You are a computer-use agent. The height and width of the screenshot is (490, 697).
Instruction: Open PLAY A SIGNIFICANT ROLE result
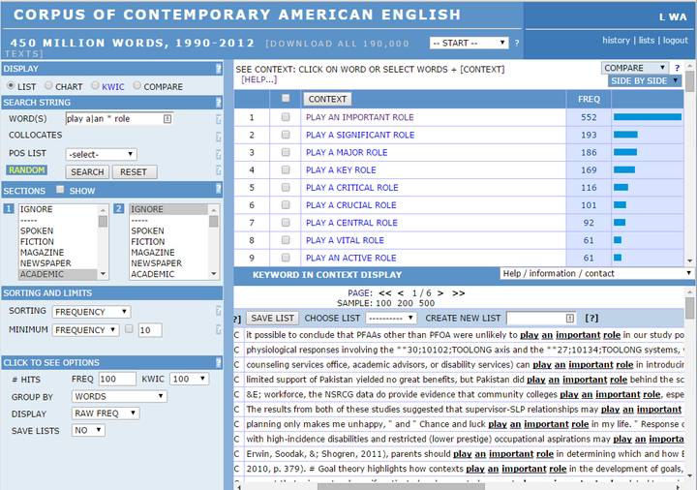click(360, 135)
